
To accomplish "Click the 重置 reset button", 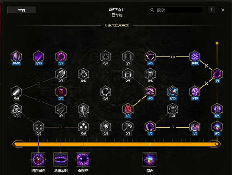I will tap(22, 10).
